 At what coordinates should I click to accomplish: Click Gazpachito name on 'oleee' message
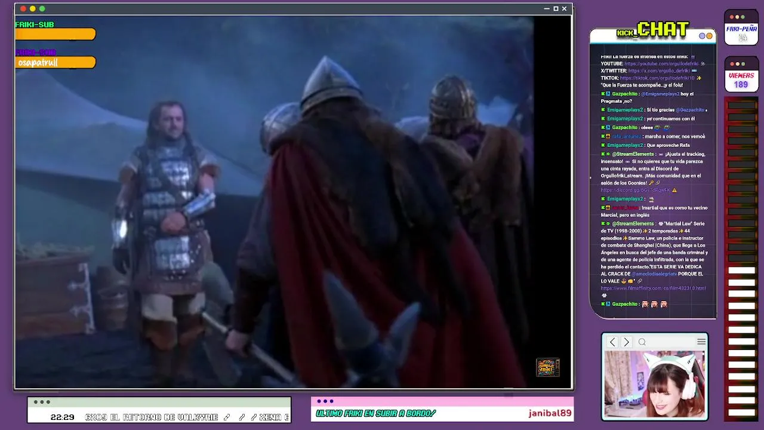click(x=625, y=128)
